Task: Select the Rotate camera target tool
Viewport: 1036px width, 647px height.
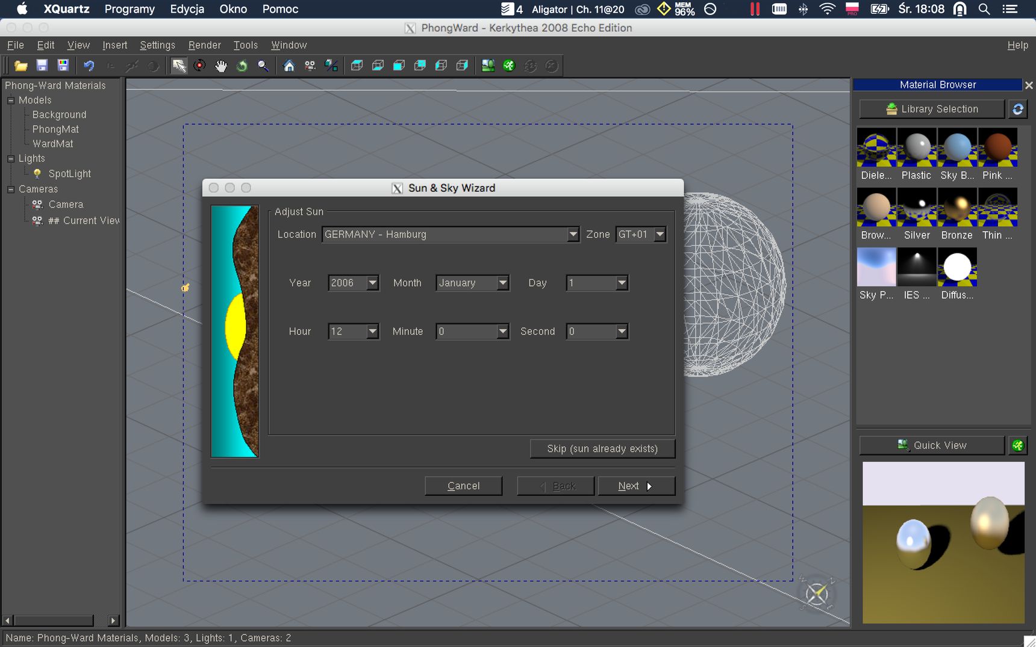Action: (x=199, y=66)
